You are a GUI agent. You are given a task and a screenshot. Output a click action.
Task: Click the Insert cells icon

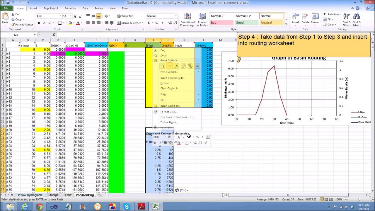pos(295,18)
